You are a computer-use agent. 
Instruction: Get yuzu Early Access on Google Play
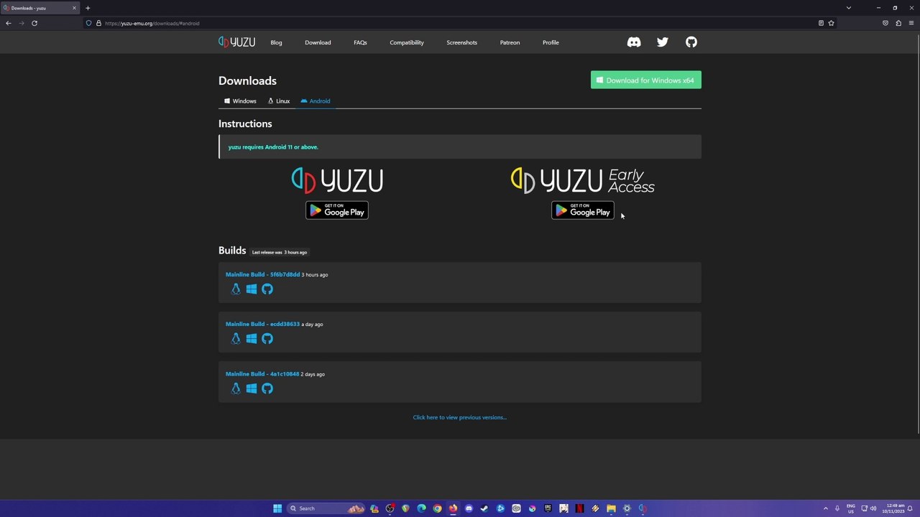583,210
